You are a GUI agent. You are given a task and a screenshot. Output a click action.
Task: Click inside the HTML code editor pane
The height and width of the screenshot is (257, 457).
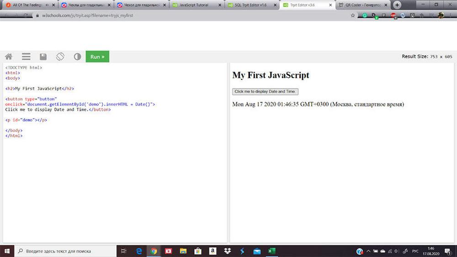pos(114,183)
